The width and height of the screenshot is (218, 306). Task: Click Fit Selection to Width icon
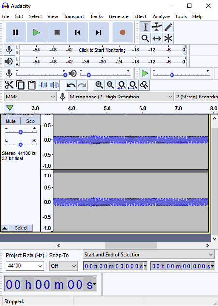(x=122, y=85)
